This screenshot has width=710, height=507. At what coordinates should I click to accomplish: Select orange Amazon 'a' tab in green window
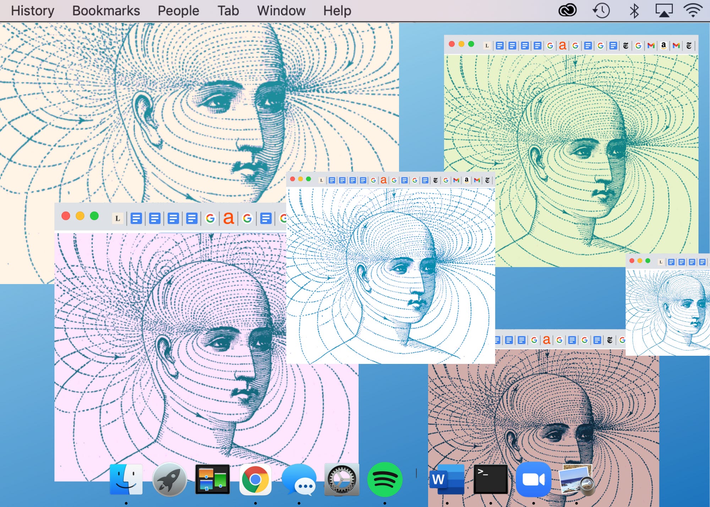[562, 45]
